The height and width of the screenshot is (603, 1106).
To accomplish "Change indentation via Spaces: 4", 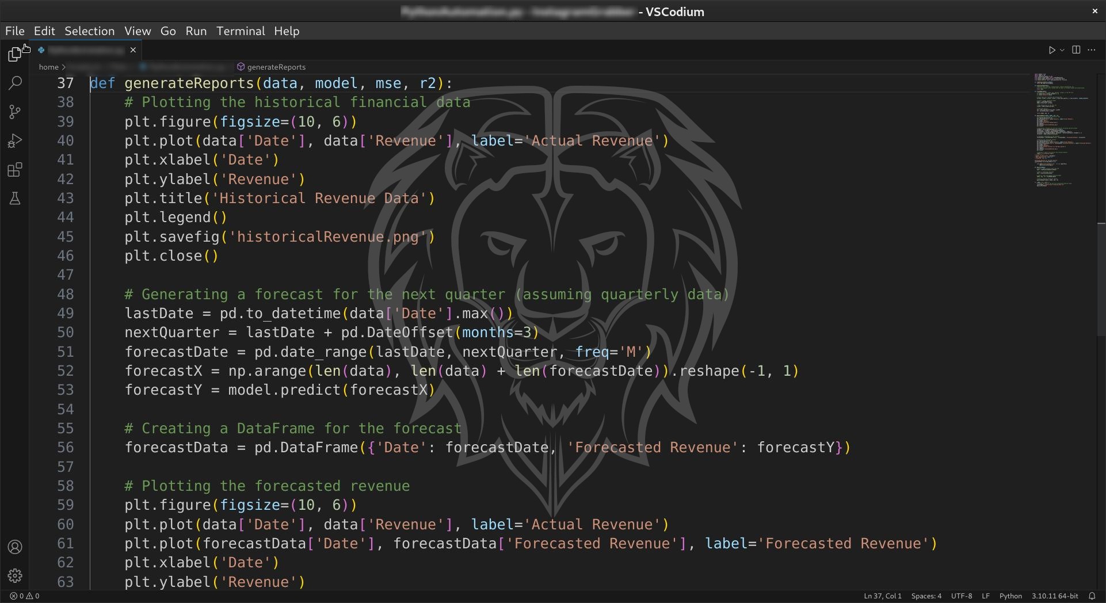I will tap(926, 596).
